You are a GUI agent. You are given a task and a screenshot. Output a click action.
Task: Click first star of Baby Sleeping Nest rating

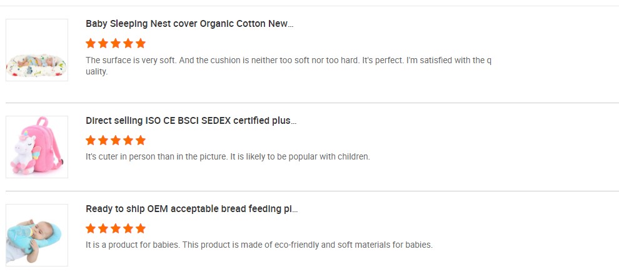click(91, 43)
